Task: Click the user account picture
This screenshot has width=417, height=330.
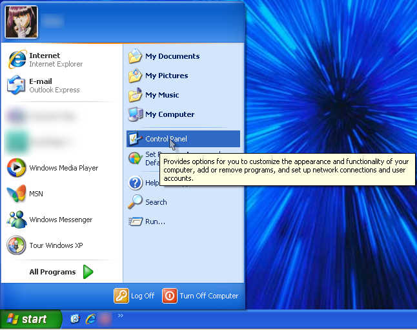Action: point(21,22)
